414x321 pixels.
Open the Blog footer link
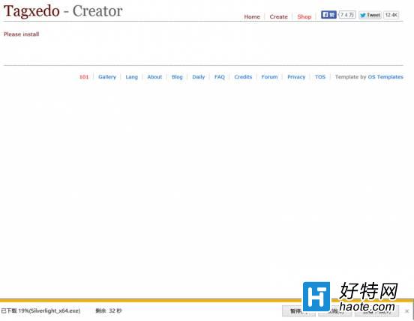[x=177, y=77]
